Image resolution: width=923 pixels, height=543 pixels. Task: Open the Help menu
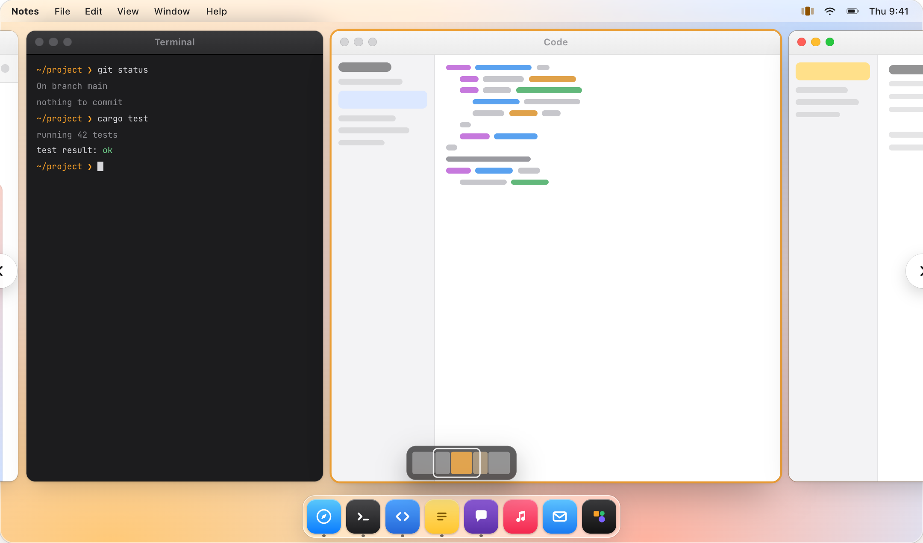217,11
